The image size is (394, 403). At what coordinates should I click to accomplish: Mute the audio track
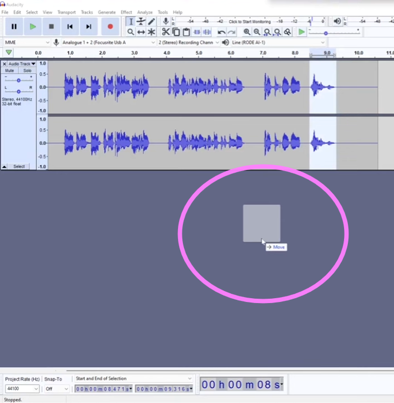click(10, 71)
